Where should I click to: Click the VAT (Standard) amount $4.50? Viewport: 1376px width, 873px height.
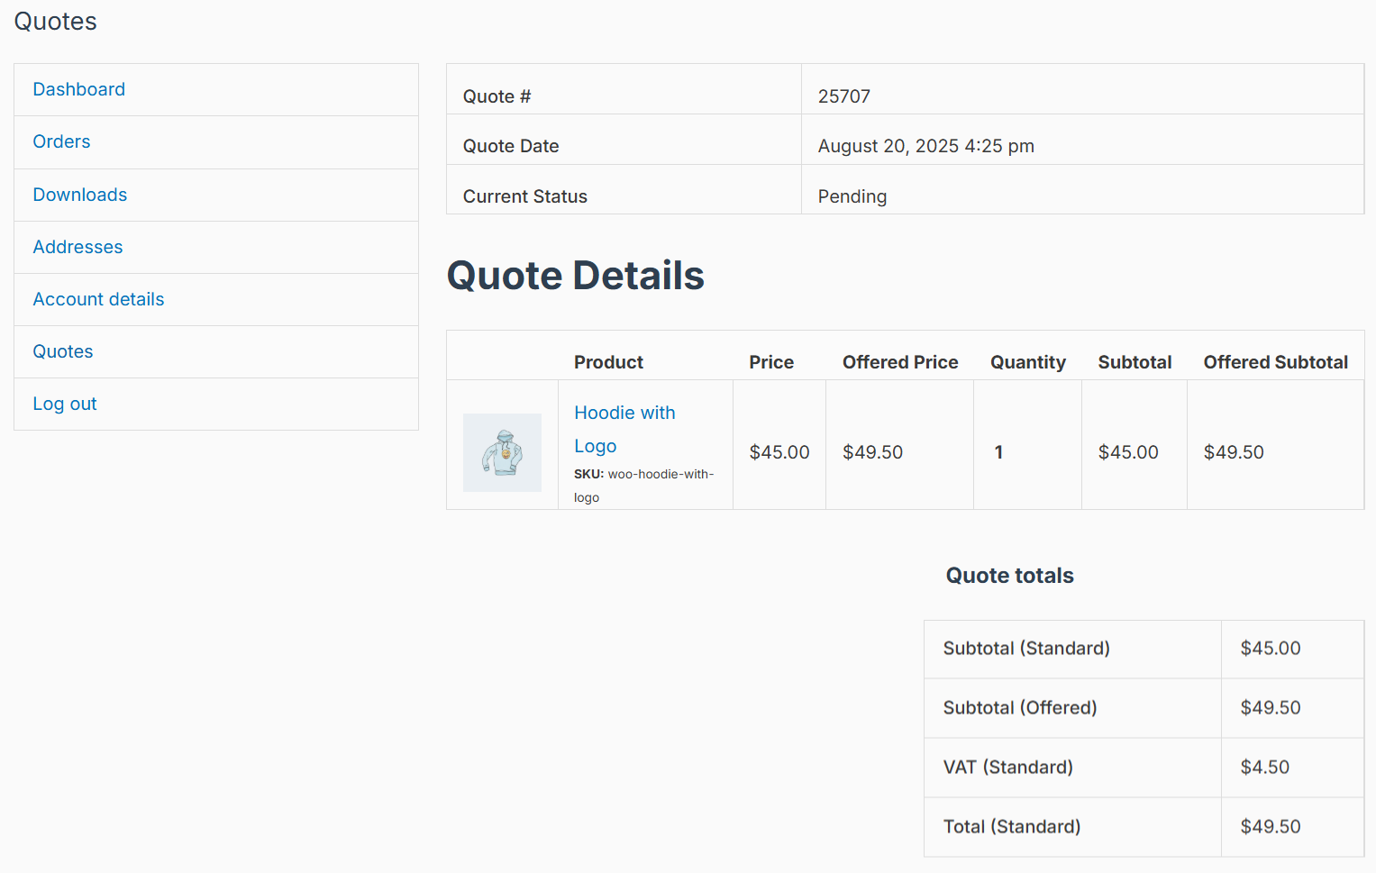[x=1265, y=767]
